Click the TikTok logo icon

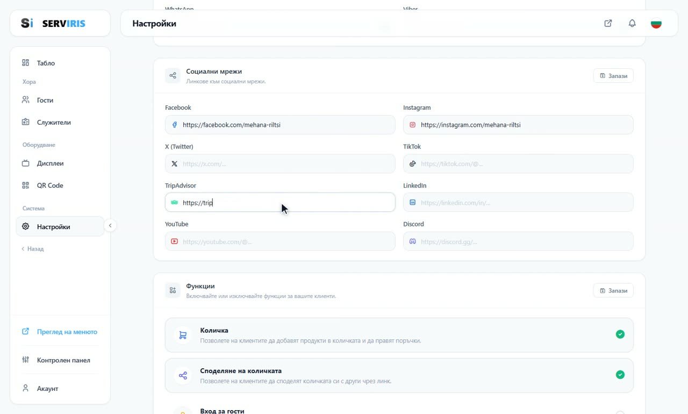pyautogui.click(x=413, y=163)
